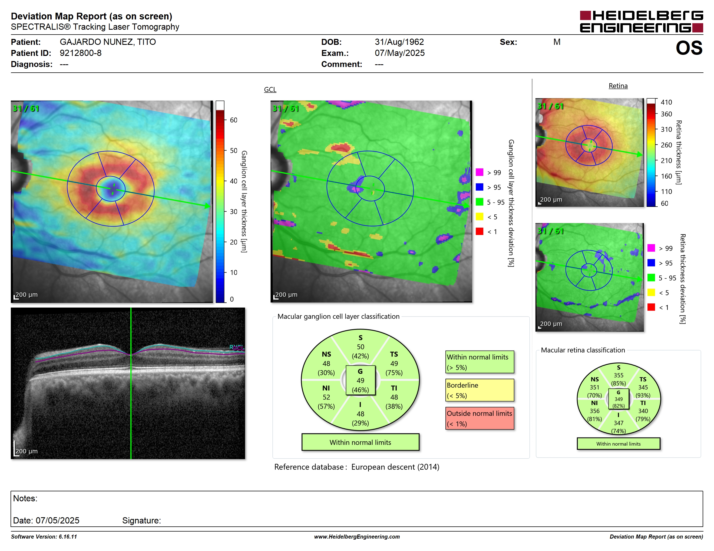Click the Date: 07/05/2025 entry

(x=46, y=520)
